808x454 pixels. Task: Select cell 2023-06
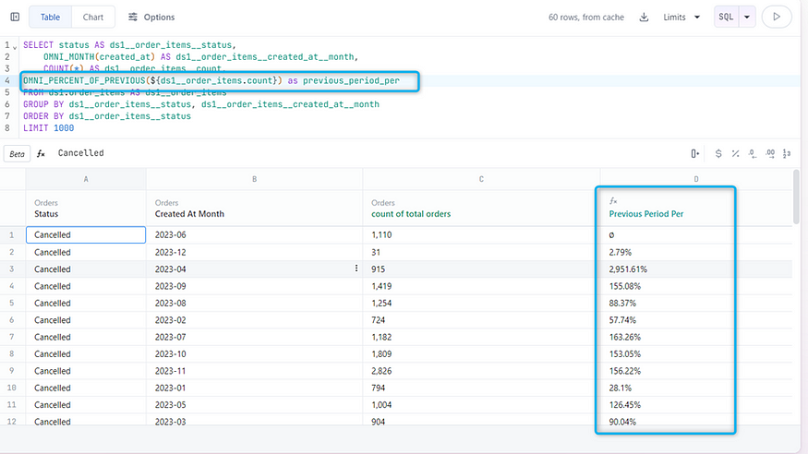click(x=255, y=234)
